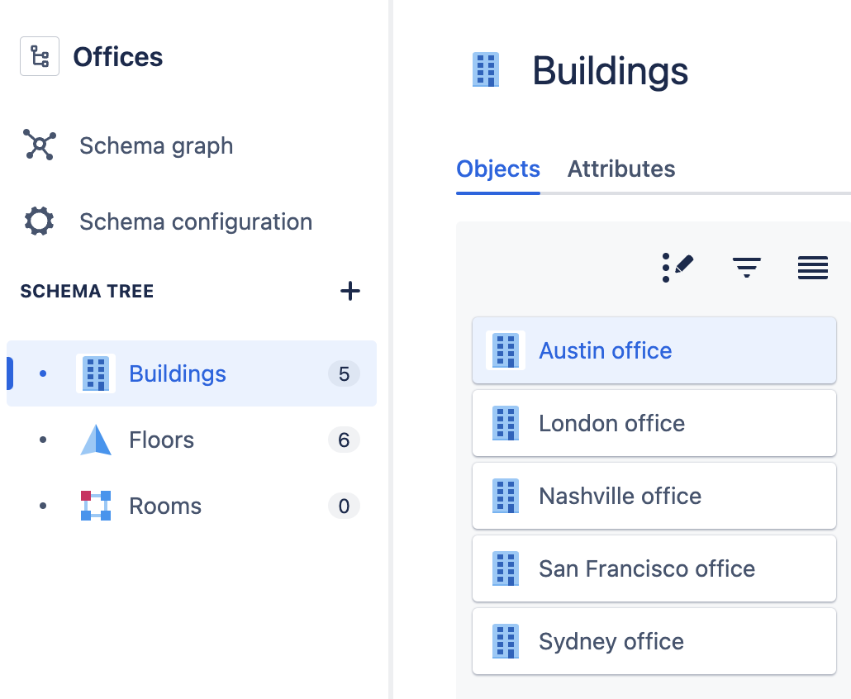851x699 pixels.
Task: Switch to the Attributes tab
Action: coord(621,169)
